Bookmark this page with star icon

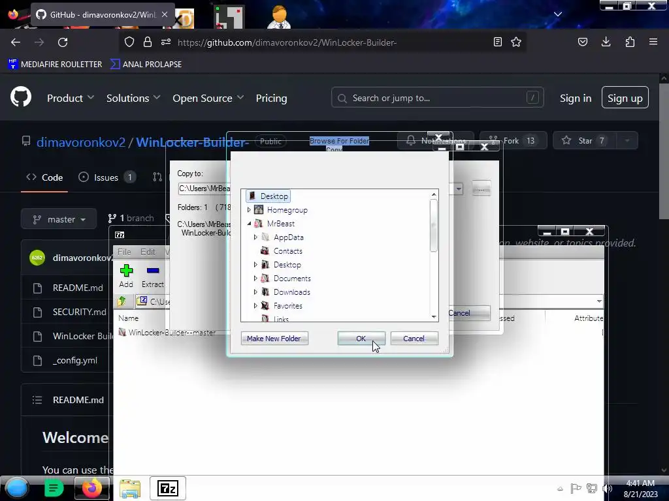pyautogui.click(x=516, y=42)
